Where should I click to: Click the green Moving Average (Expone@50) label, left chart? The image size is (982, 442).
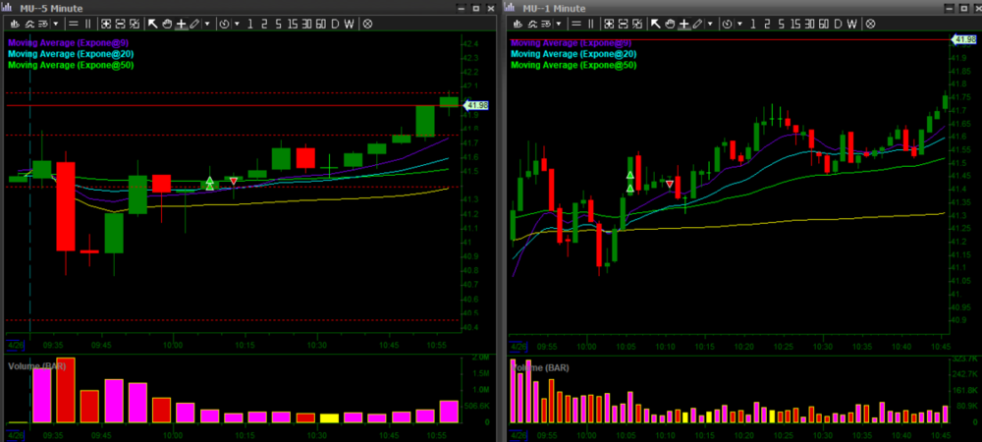tap(71, 65)
